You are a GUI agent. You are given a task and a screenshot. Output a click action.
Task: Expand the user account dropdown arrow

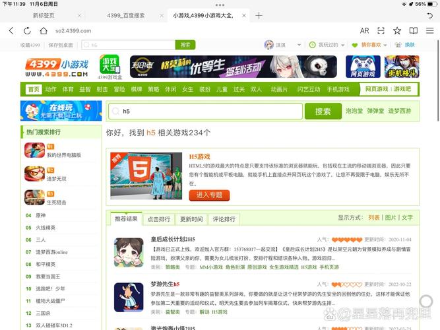pyautogui.click(x=299, y=45)
